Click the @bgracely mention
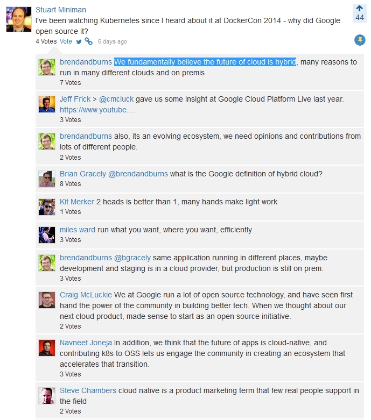This screenshot has height=420, width=371. pos(132,258)
